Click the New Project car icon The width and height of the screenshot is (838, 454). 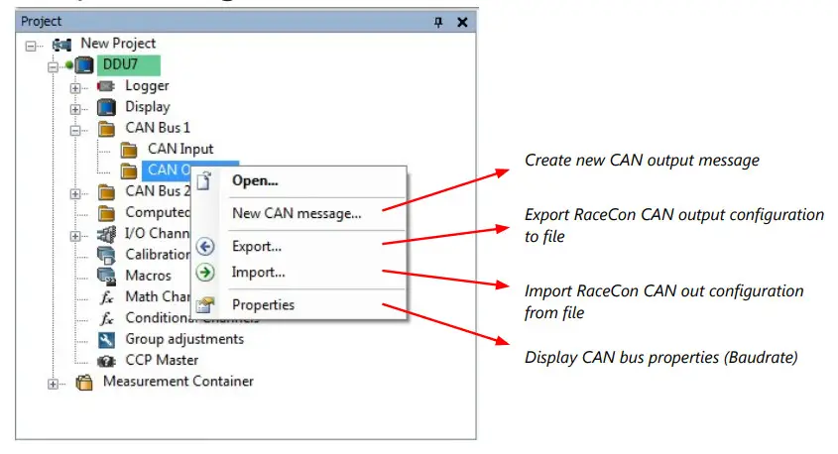[62, 45]
